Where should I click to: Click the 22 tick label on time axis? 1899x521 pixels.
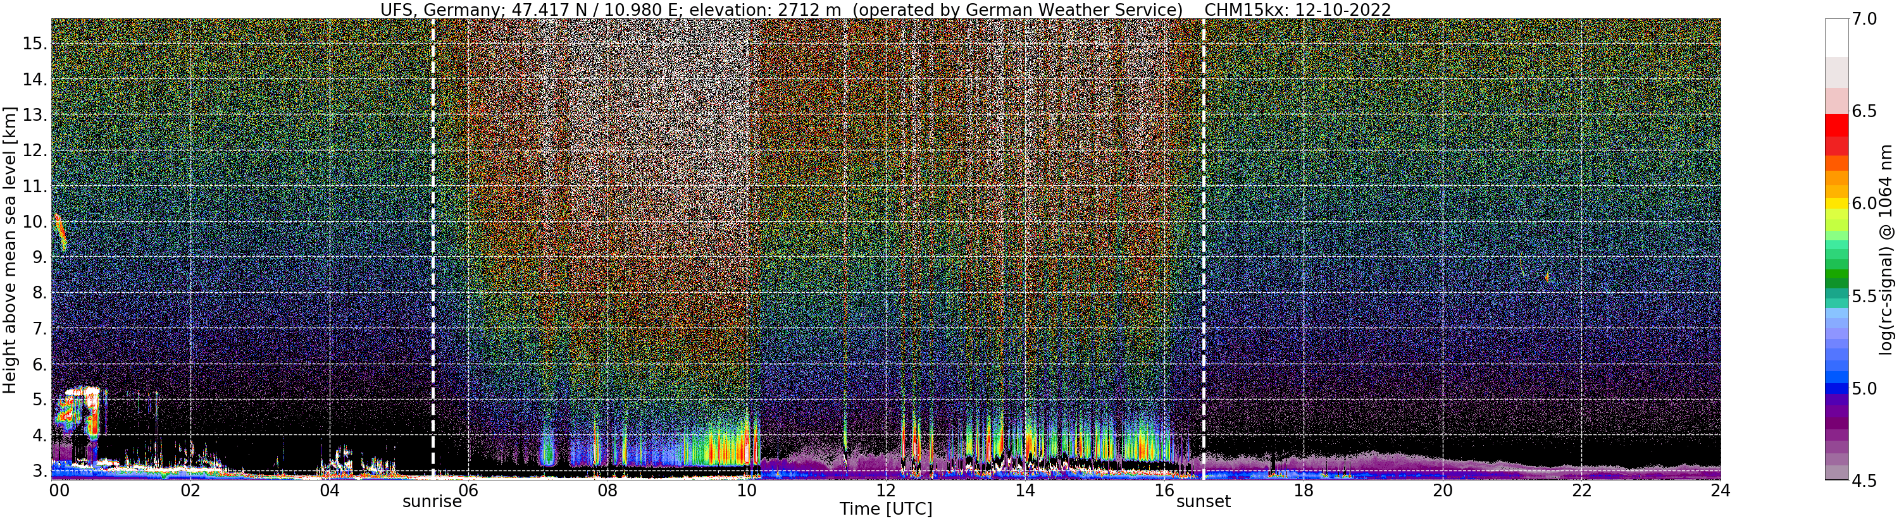tap(1581, 490)
